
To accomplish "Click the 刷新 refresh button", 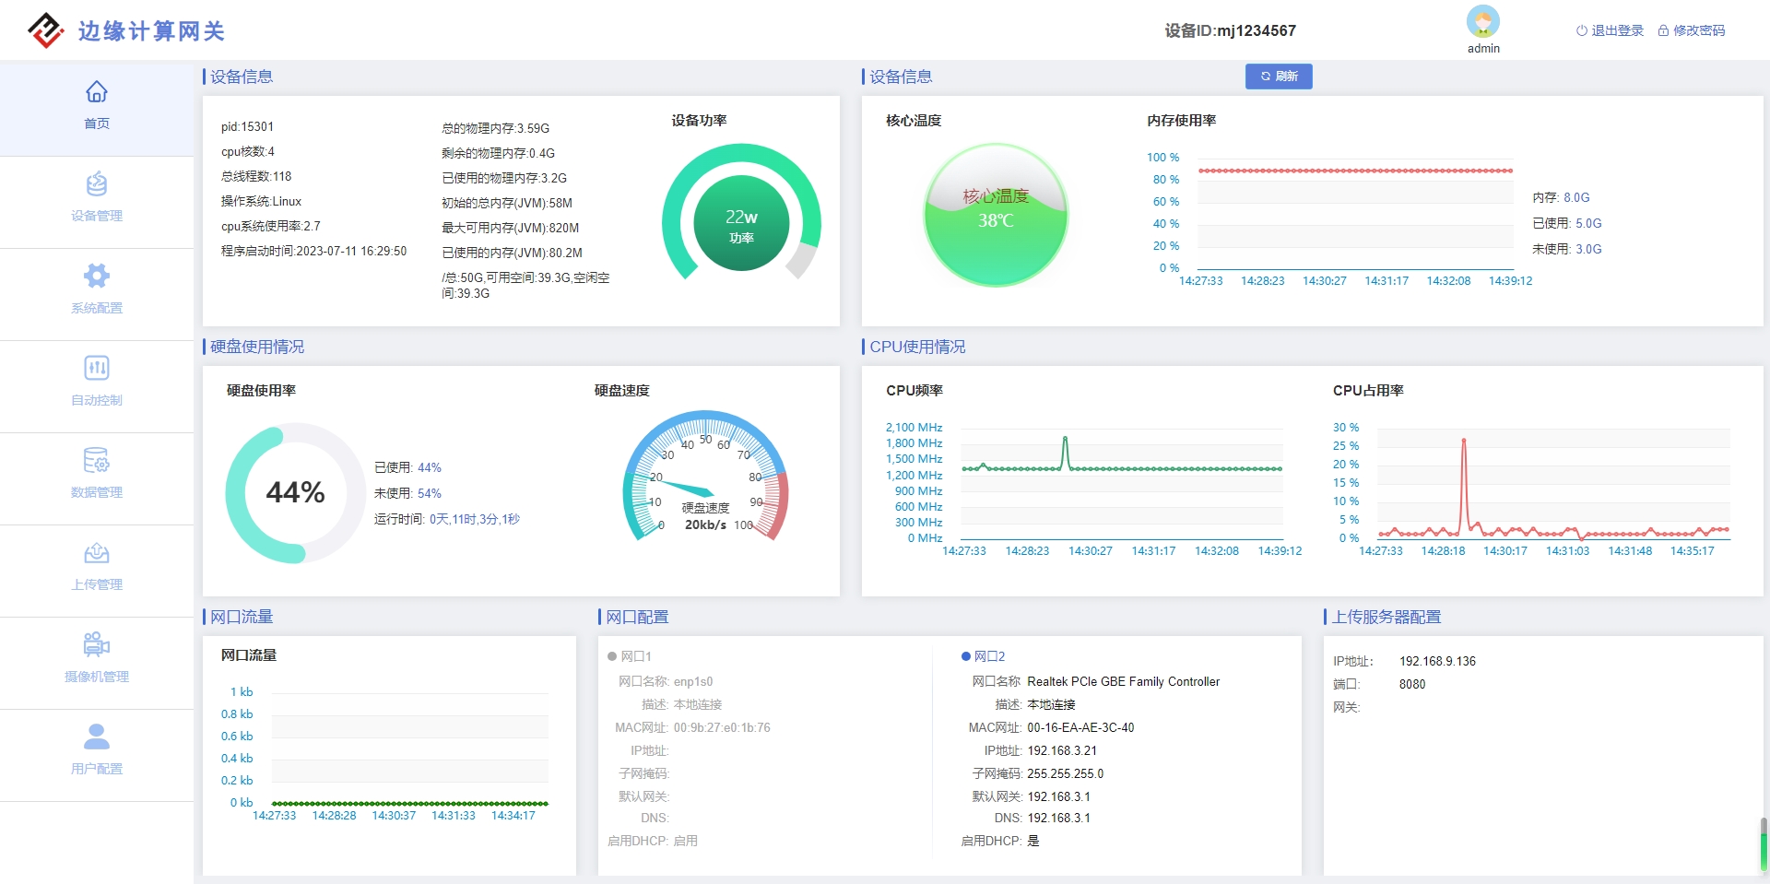I will coord(1279,77).
